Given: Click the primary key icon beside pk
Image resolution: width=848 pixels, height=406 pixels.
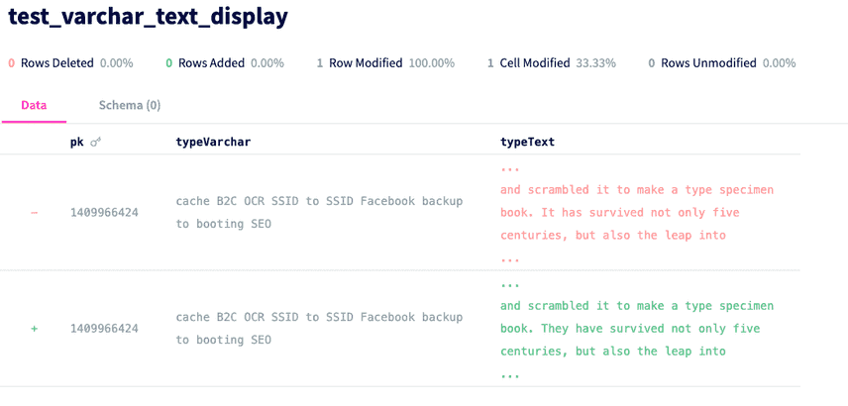Looking at the screenshot, I should (96, 143).
